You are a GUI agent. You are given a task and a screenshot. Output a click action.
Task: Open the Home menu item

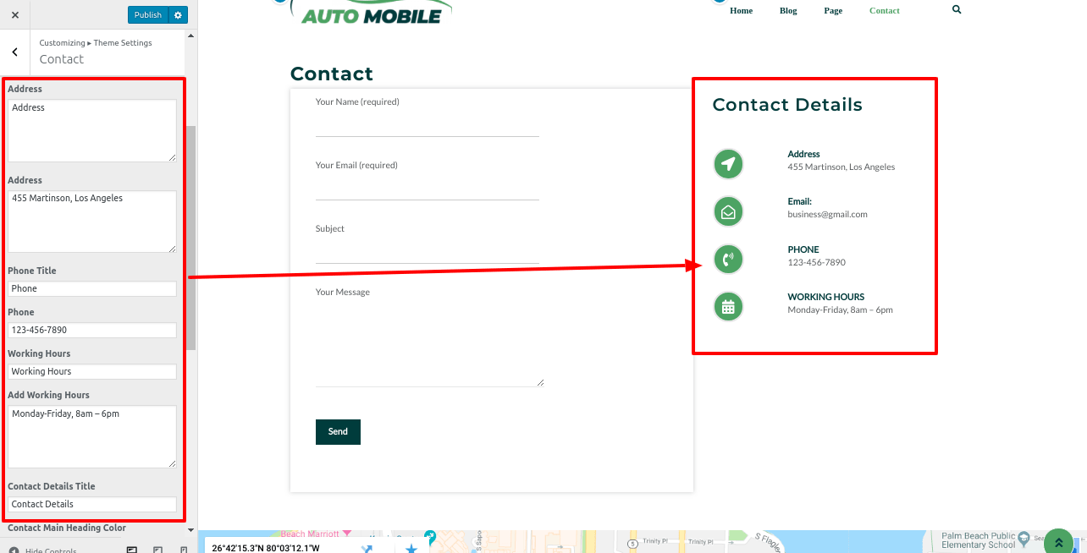tap(741, 11)
